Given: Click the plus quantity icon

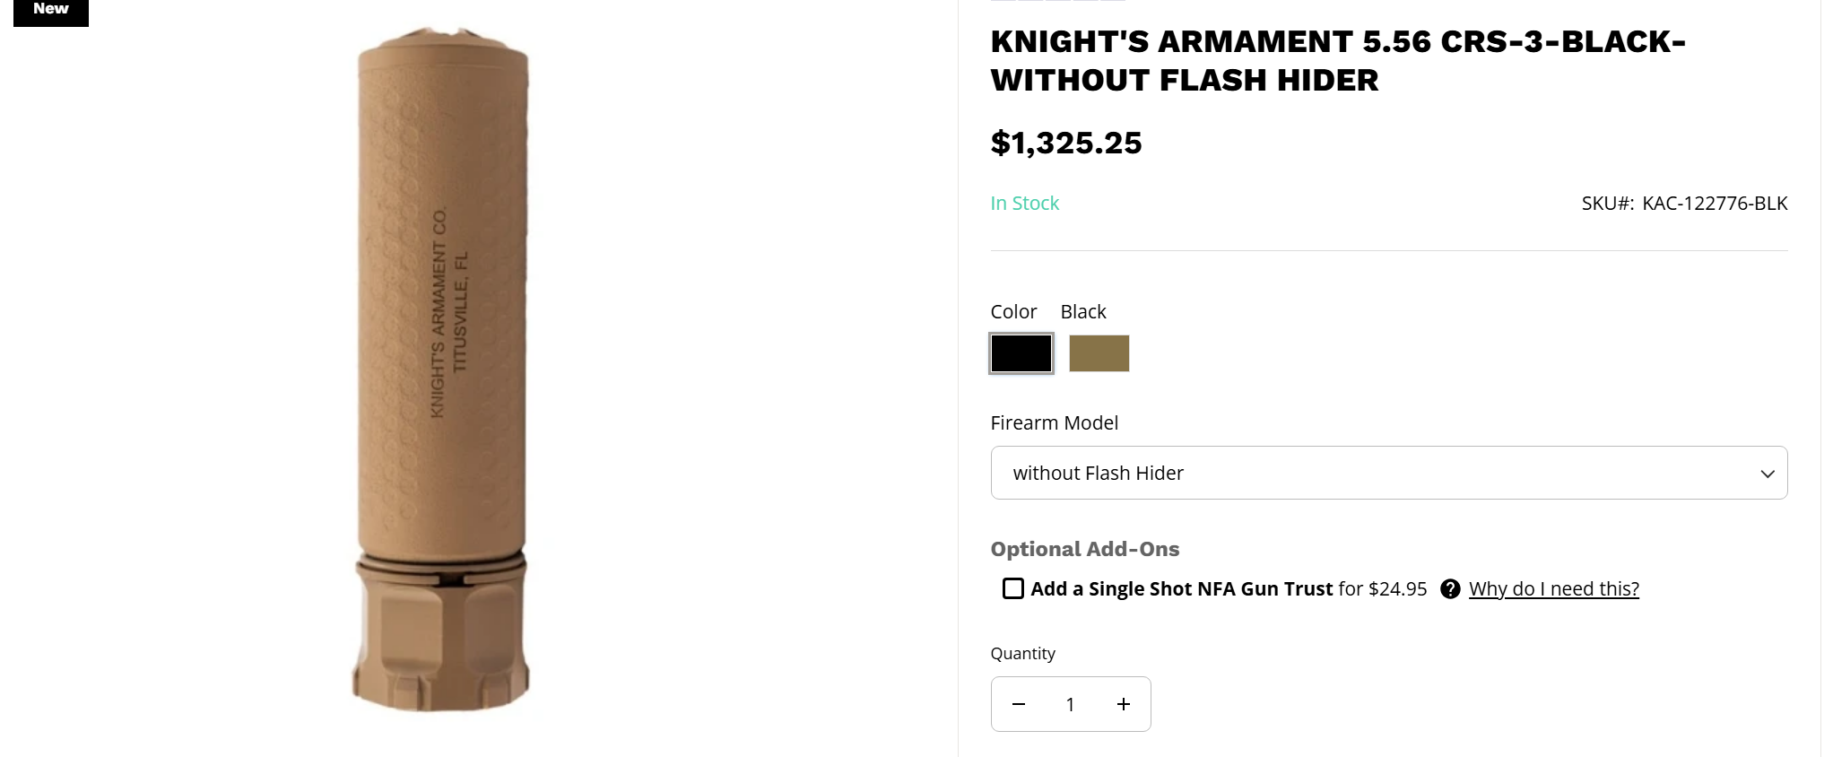Looking at the screenshot, I should tap(1123, 704).
